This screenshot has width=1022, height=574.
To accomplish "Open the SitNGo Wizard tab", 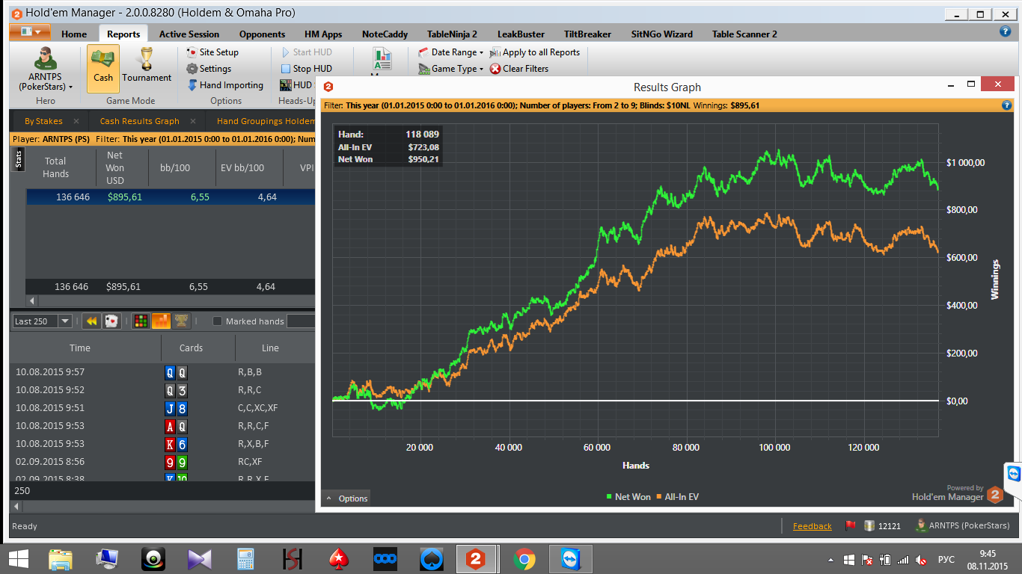I will click(x=661, y=34).
